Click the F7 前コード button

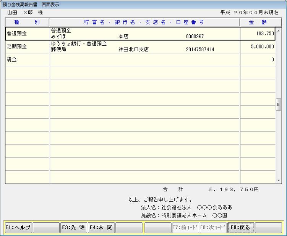(185, 227)
